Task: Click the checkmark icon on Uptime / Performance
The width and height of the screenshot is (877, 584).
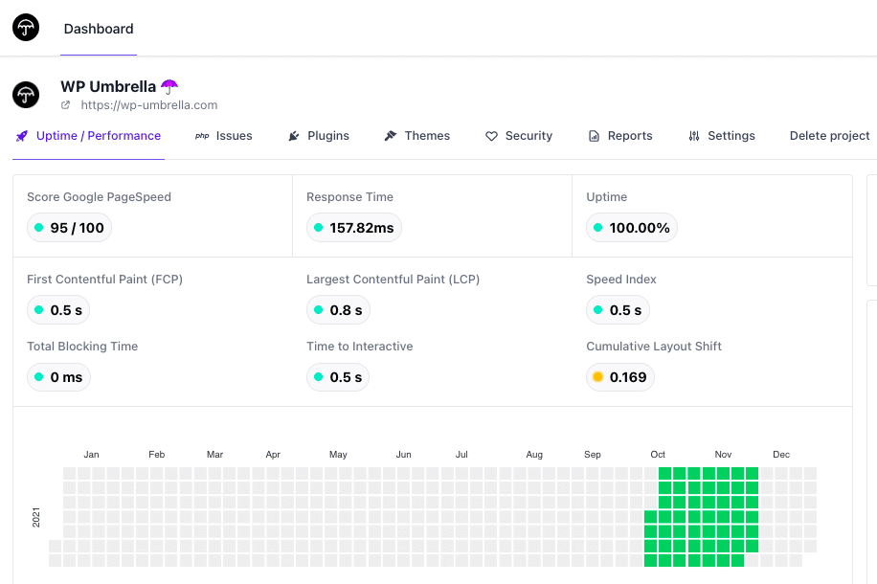Action: [21, 135]
